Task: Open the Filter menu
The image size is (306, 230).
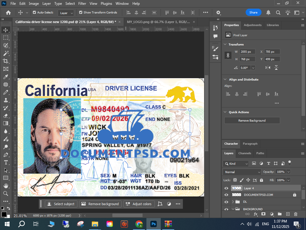Action: tap(82, 4)
